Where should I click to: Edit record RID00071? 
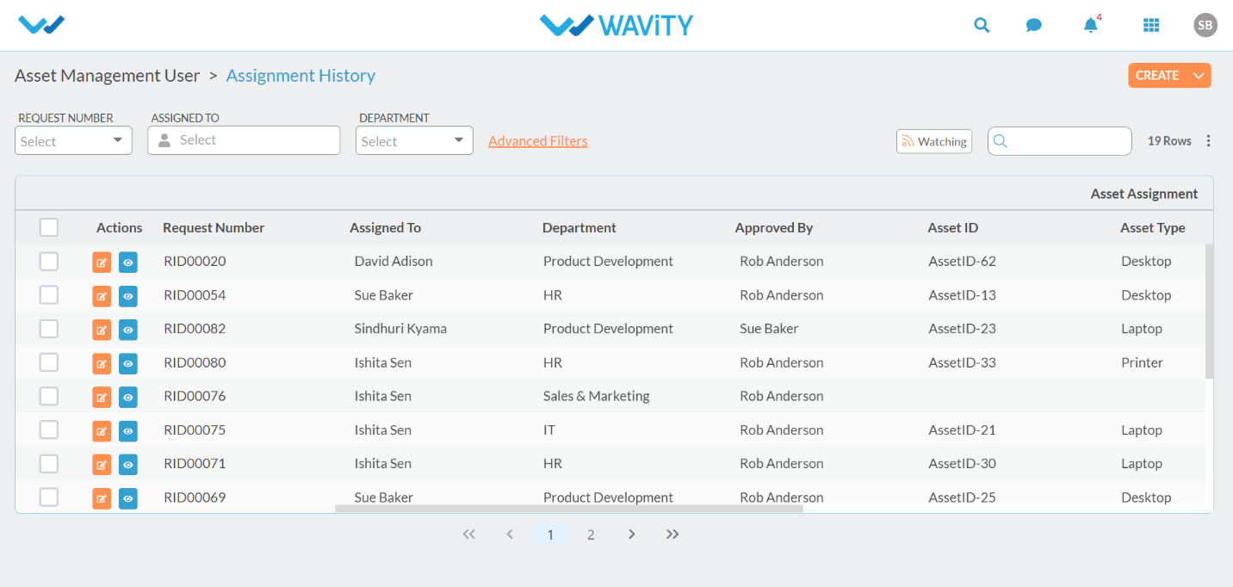[x=102, y=464]
